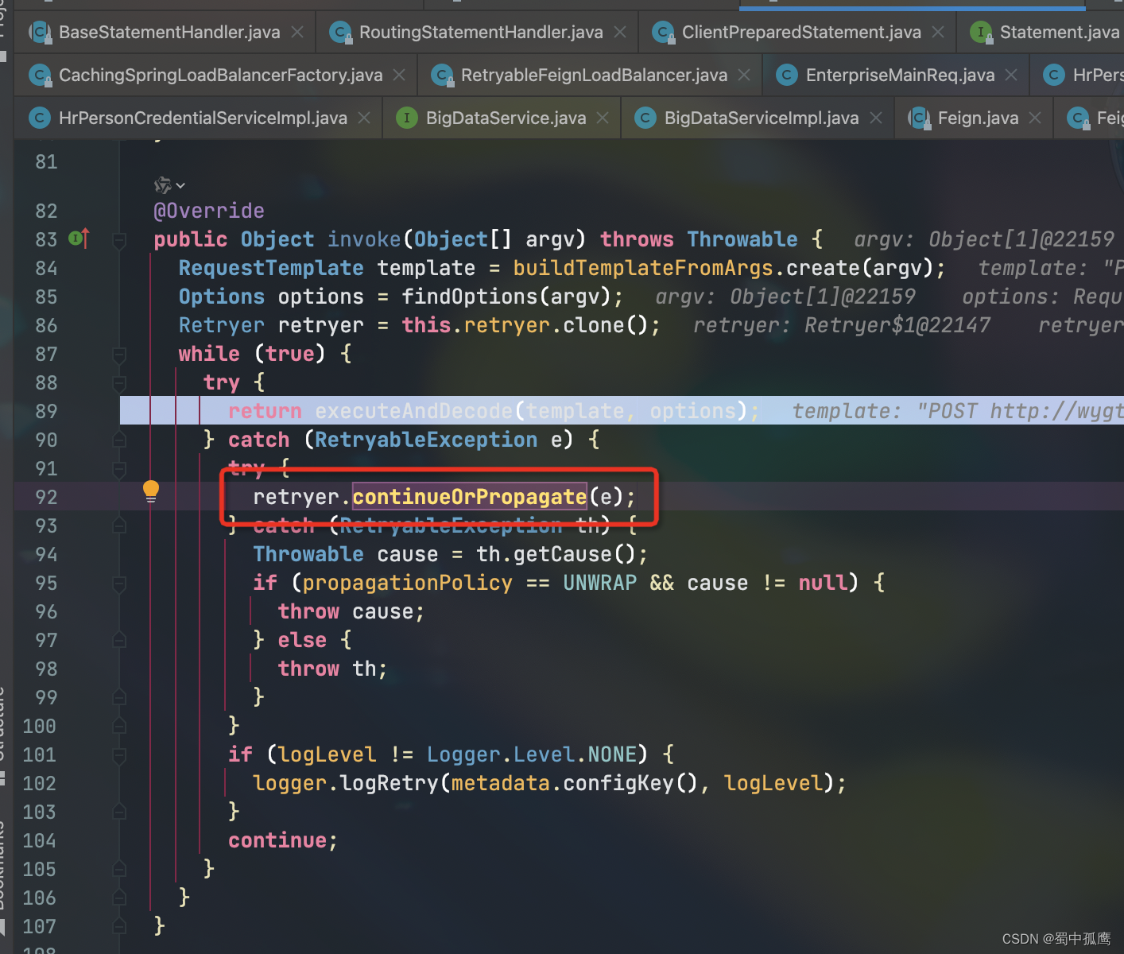Close Feign.java tab
1124x954 pixels.
tap(1035, 118)
